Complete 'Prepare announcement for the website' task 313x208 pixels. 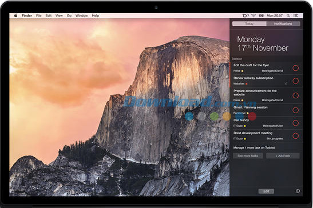296,95
